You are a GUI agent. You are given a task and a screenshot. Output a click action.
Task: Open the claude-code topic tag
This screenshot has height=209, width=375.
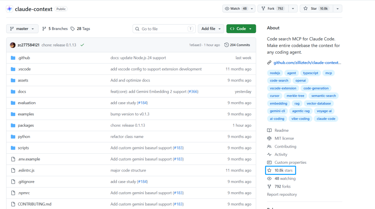click(x=326, y=119)
